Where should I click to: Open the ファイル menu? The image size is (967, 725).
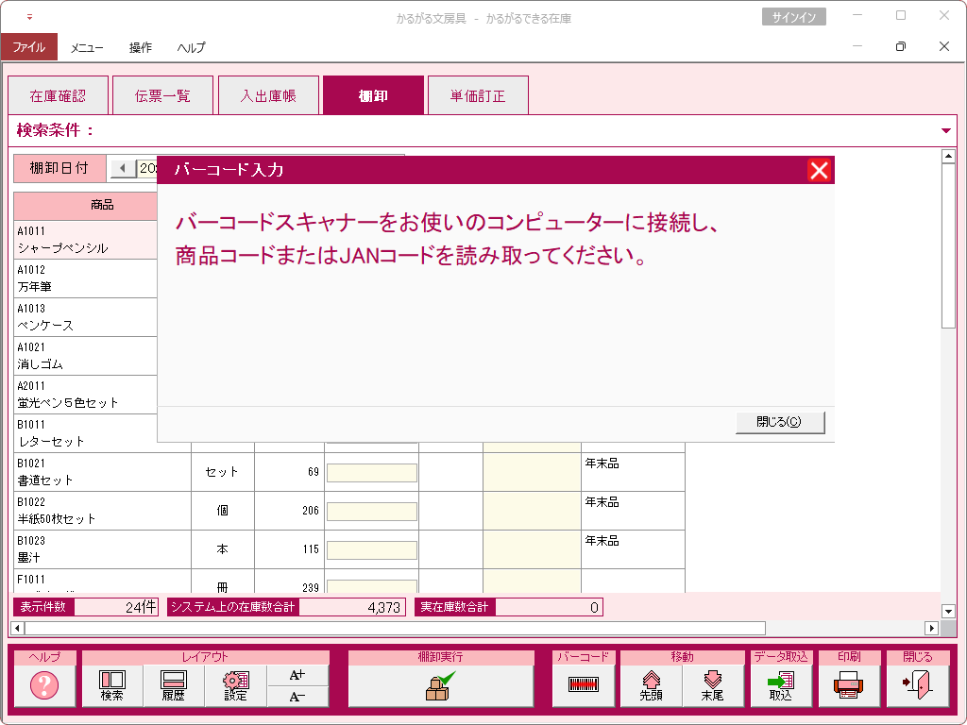29,47
